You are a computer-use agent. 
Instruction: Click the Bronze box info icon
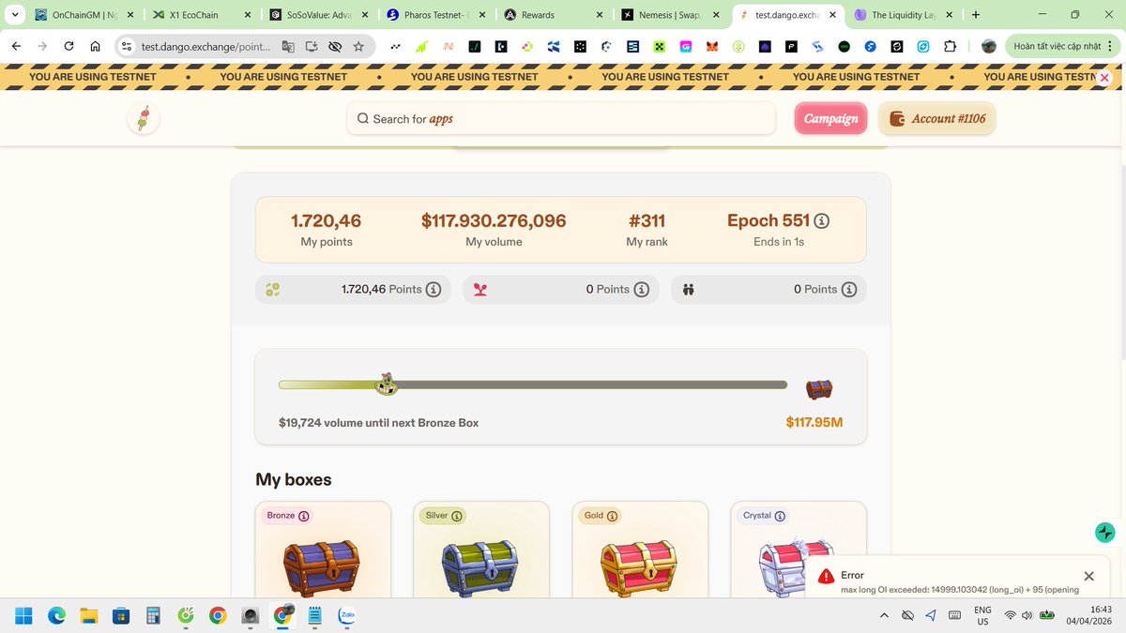tap(304, 516)
